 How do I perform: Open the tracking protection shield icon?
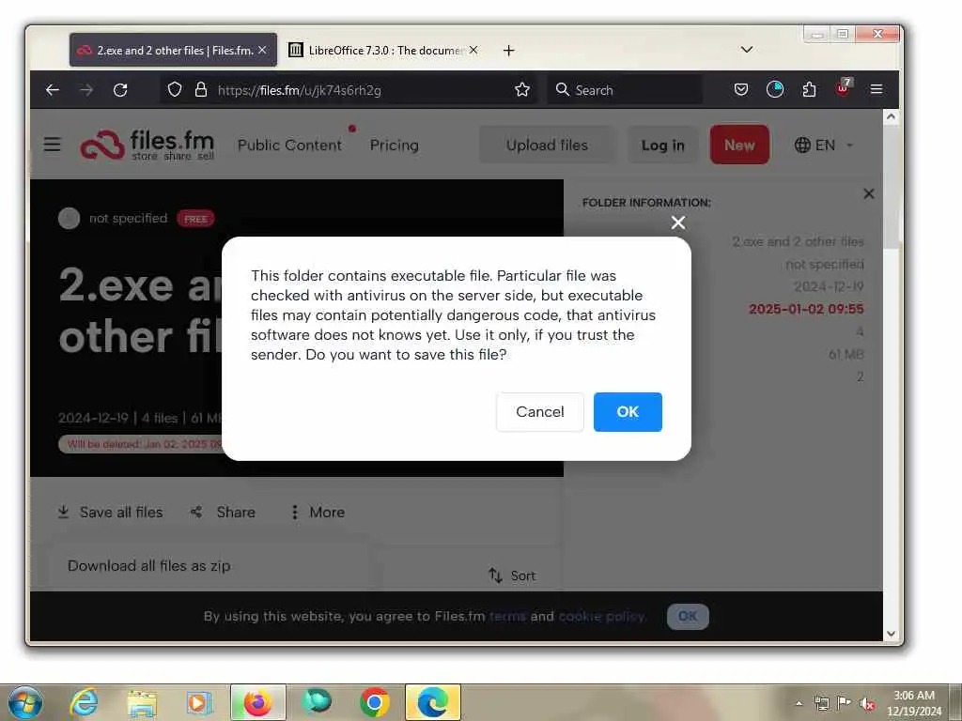[x=175, y=90]
